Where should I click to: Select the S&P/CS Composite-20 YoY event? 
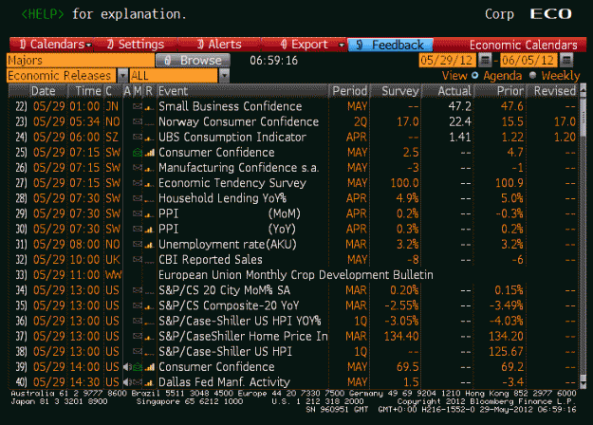(x=229, y=305)
